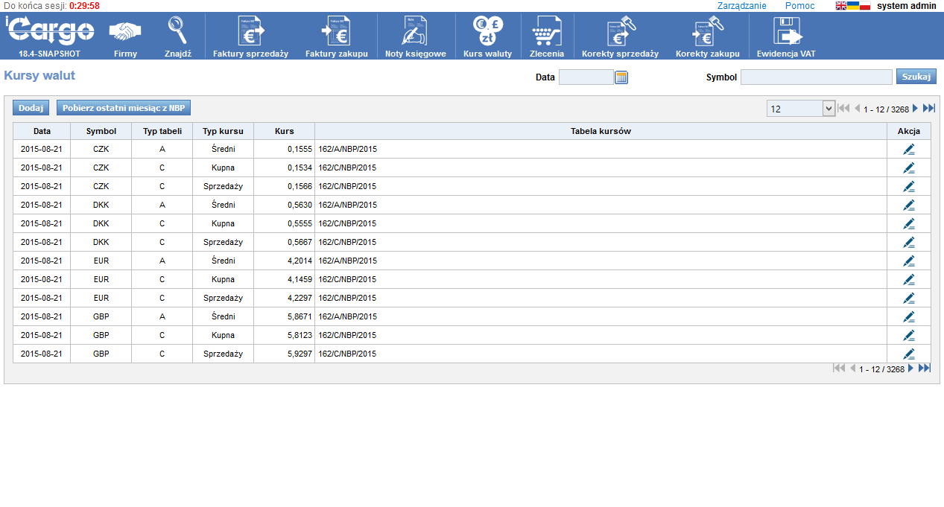The height and width of the screenshot is (507, 944).
Task: Expand the rows-per-page dropdown showing 12
Action: pyautogui.click(x=829, y=109)
